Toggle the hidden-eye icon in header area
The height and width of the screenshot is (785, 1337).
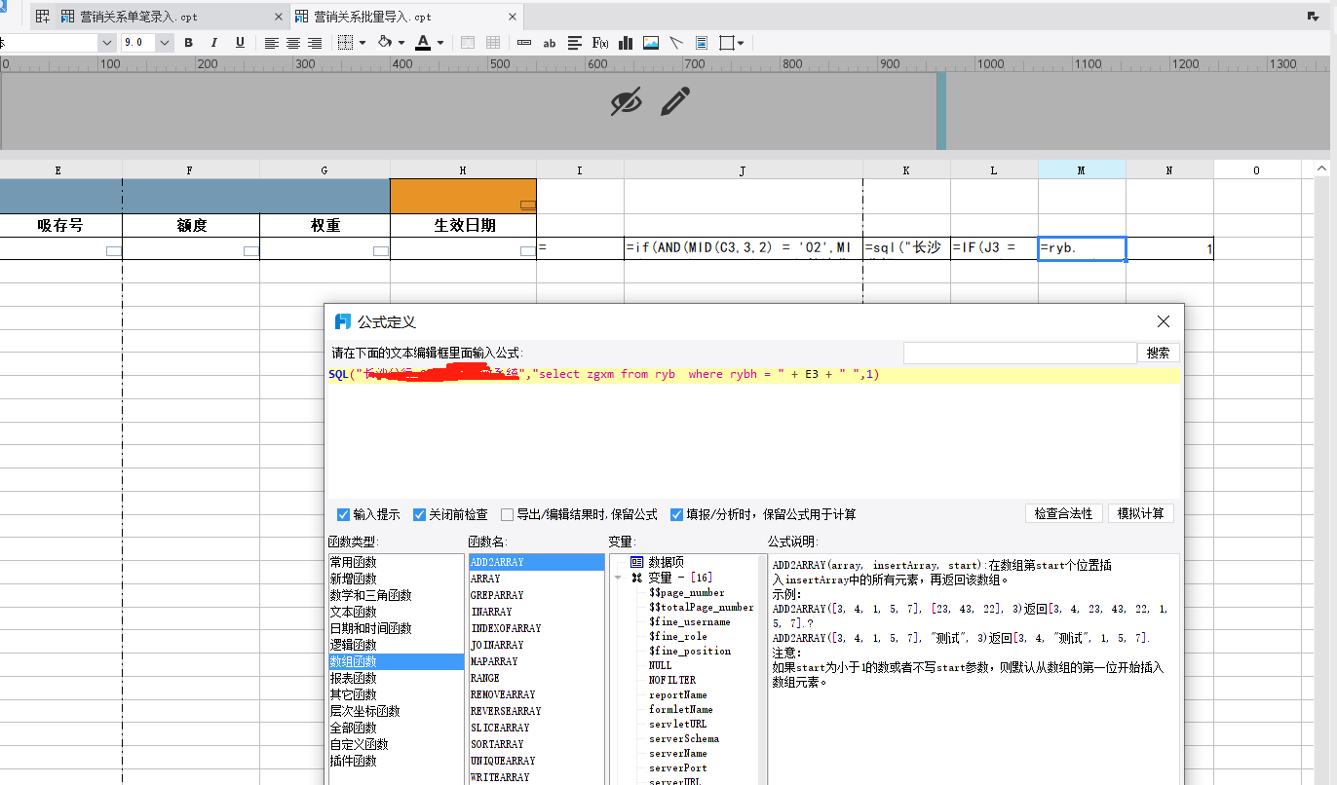(x=627, y=101)
